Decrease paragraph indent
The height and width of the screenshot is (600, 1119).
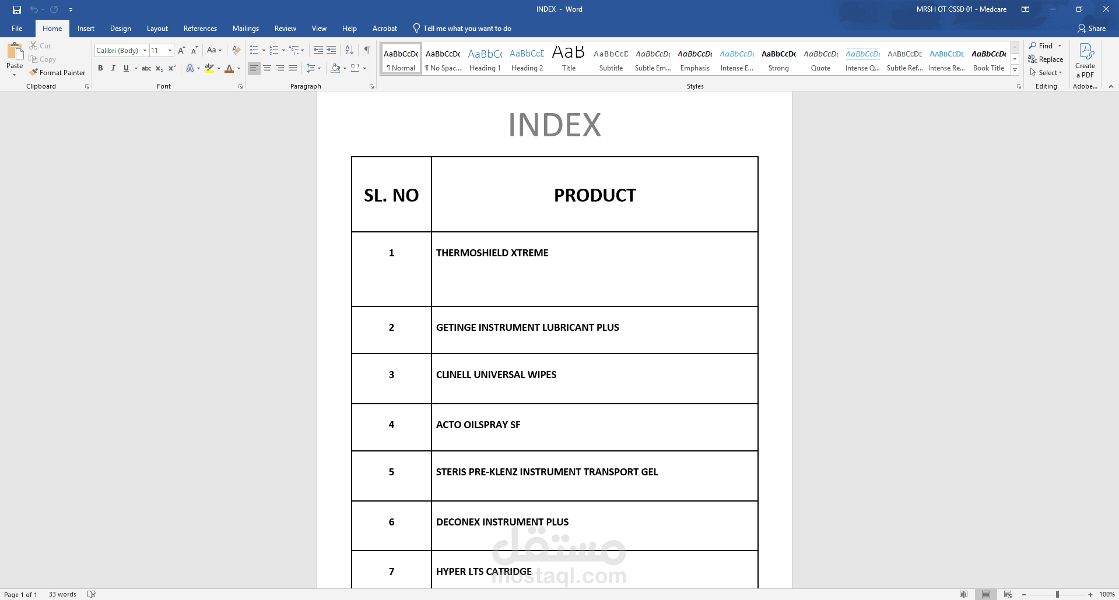pyautogui.click(x=318, y=50)
